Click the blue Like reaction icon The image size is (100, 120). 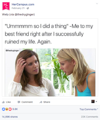(x=3, y=109)
